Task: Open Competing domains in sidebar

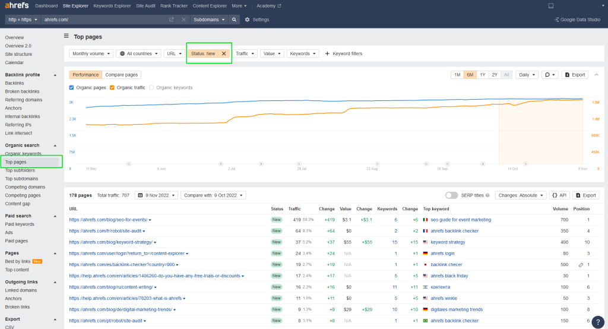Action: 25,187
